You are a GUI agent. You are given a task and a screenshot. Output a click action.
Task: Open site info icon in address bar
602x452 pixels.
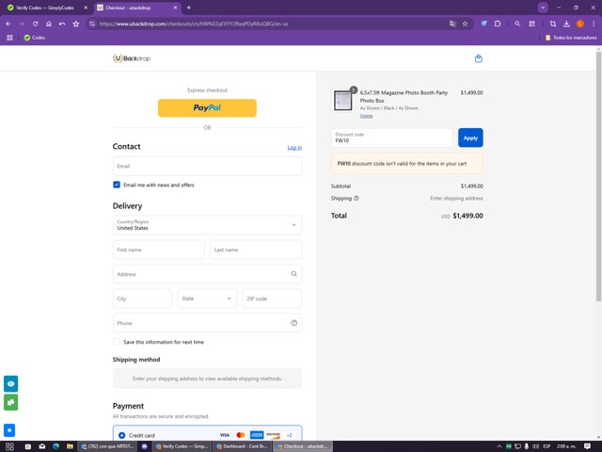click(92, 24)
